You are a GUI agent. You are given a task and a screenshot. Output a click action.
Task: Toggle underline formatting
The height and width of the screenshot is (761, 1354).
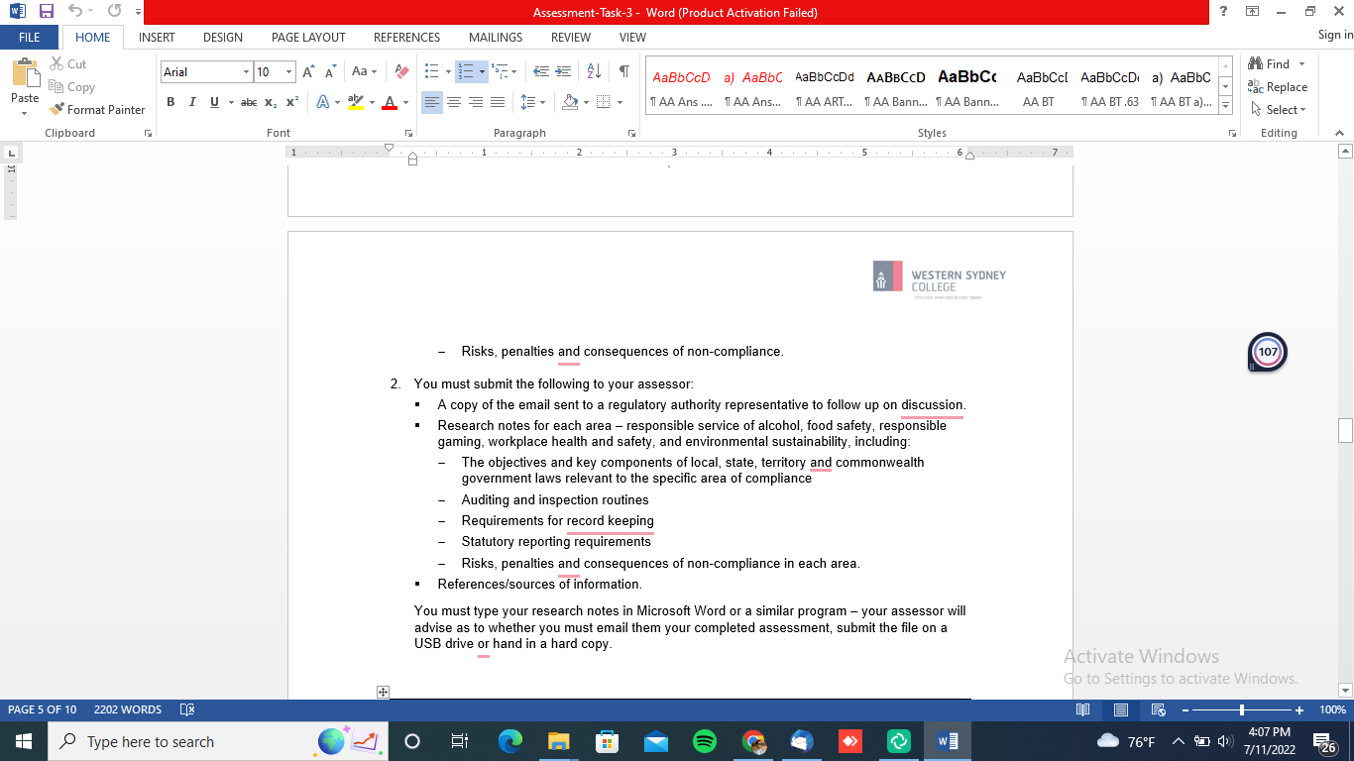214,102
